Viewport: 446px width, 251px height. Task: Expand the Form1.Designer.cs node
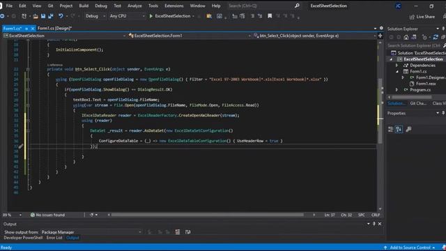pos(403,77)
